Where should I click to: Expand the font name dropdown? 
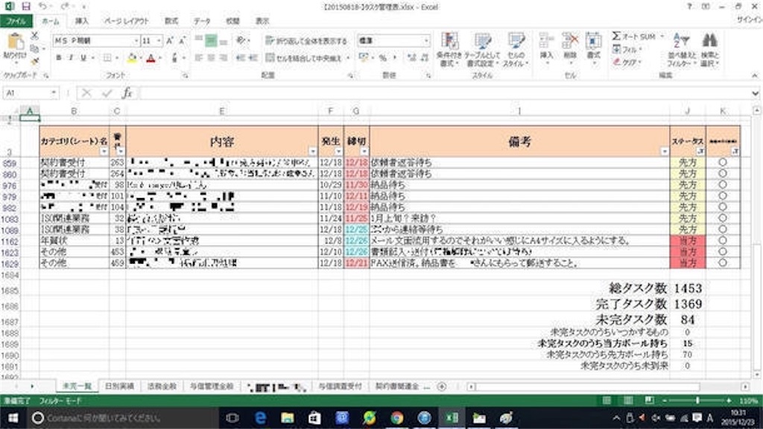[136, 41]
